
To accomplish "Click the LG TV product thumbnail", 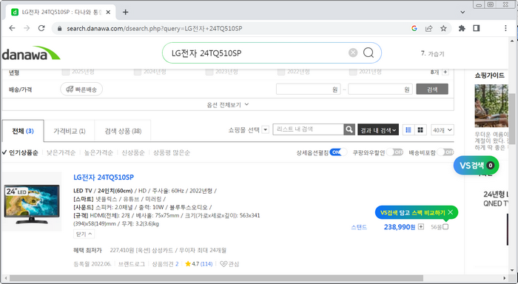I will tap(32, 201).
